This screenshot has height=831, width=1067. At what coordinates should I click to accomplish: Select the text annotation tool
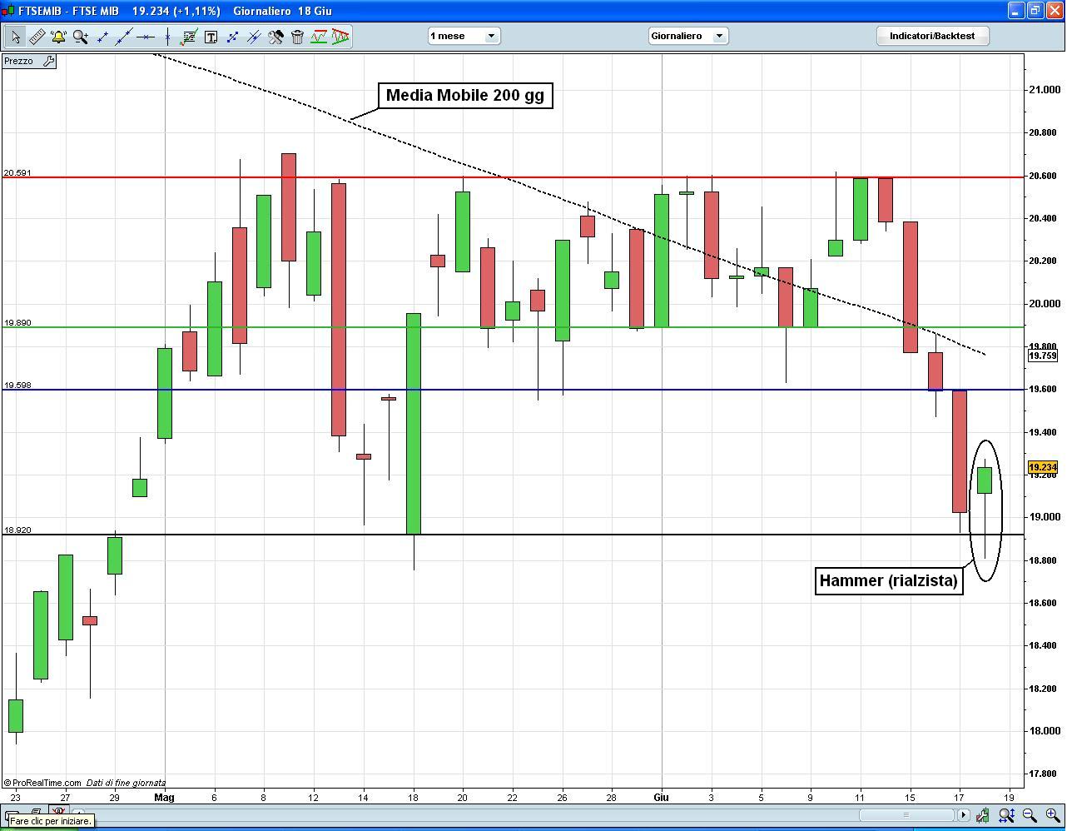coord(211,37)
